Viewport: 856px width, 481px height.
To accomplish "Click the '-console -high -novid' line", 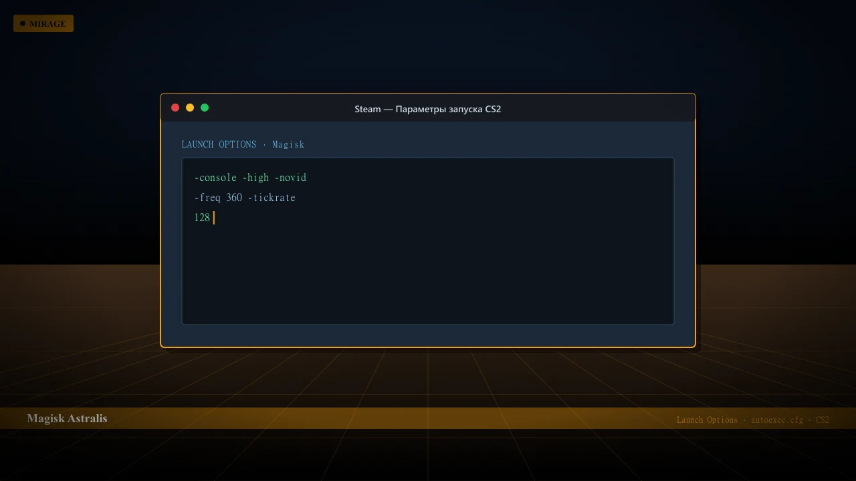I will 250,178.
